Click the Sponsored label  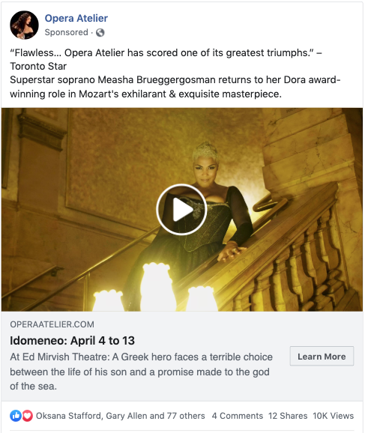pos(66,32)
